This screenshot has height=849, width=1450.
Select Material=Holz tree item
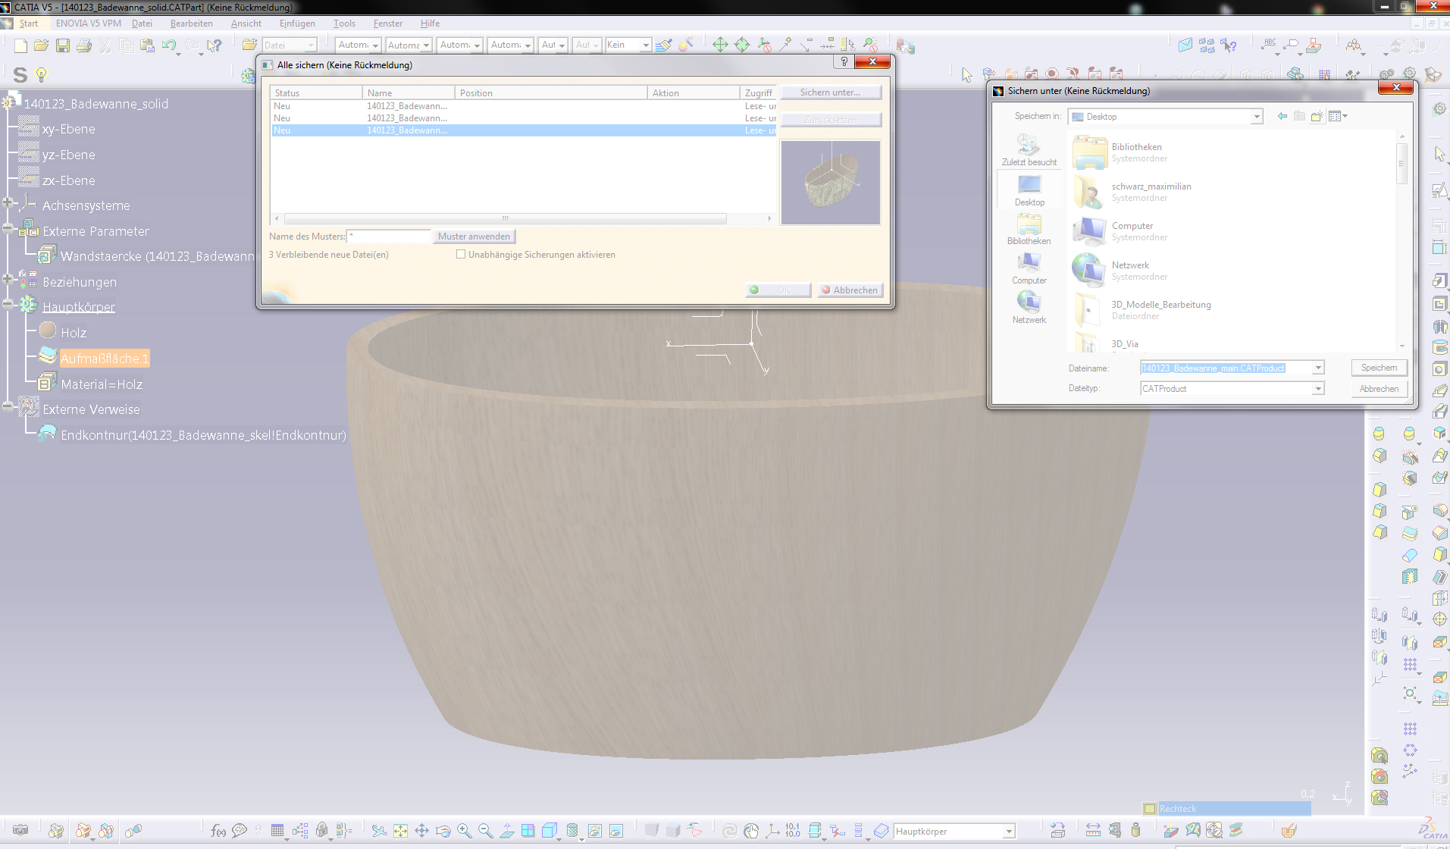(102, 384)
